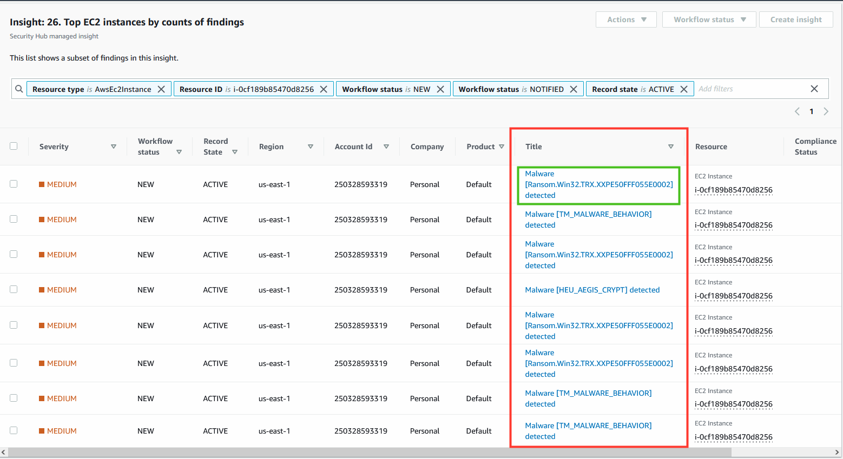The height and width of the screenshot is (459, 843).
Task: Check the sixth finding row checkbox
Action: (14, 363)
